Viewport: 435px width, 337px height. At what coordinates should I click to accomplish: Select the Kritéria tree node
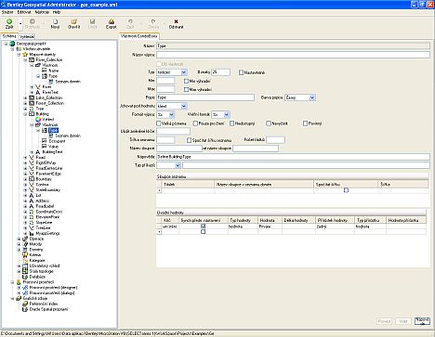coord(35,254)
